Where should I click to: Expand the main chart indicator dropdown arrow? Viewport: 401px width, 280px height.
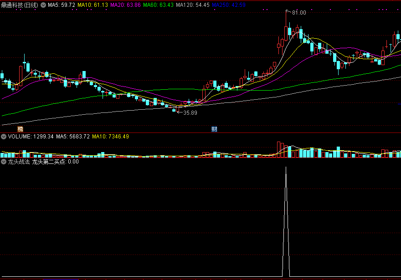(43, 5)
